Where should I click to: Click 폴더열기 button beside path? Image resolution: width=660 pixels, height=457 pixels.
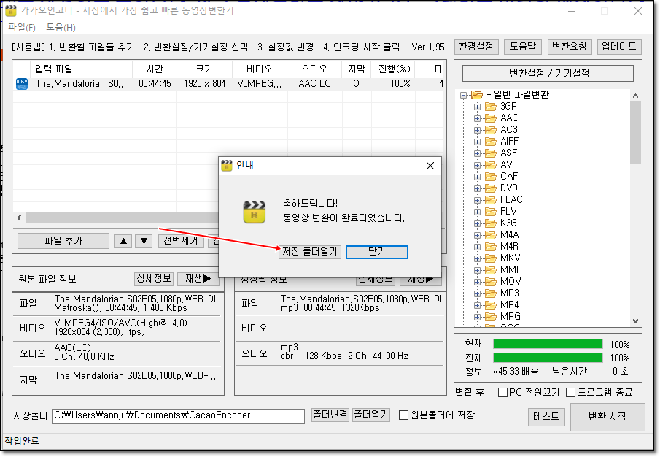tap(371, 415)
